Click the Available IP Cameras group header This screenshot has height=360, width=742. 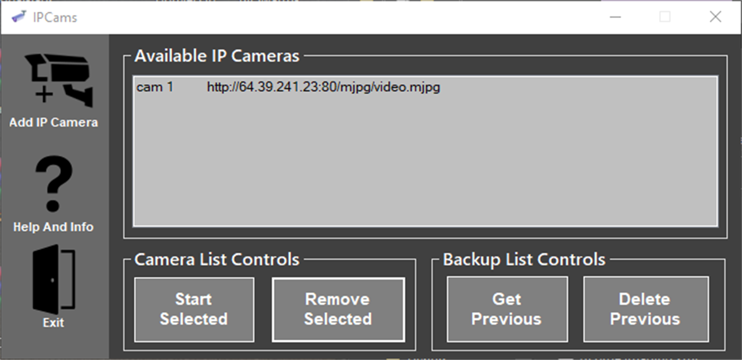click(x=216, y=56)
